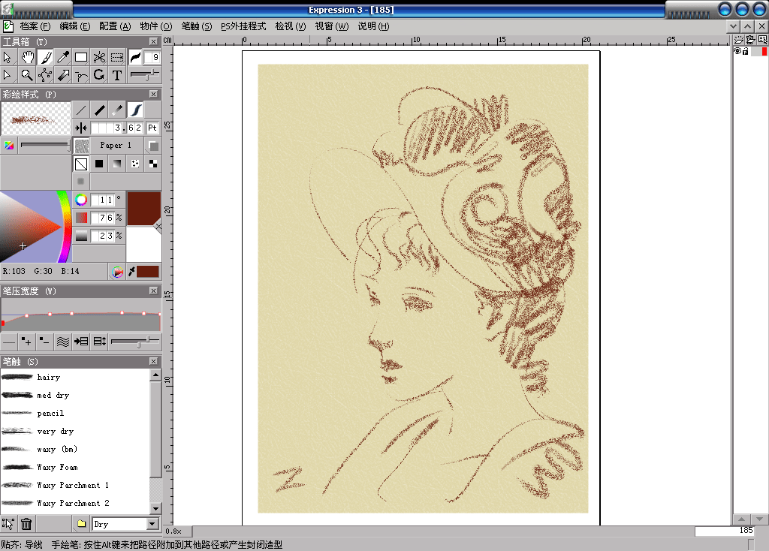
Task: Toggle the paper texture button
Action: [81, 145]
